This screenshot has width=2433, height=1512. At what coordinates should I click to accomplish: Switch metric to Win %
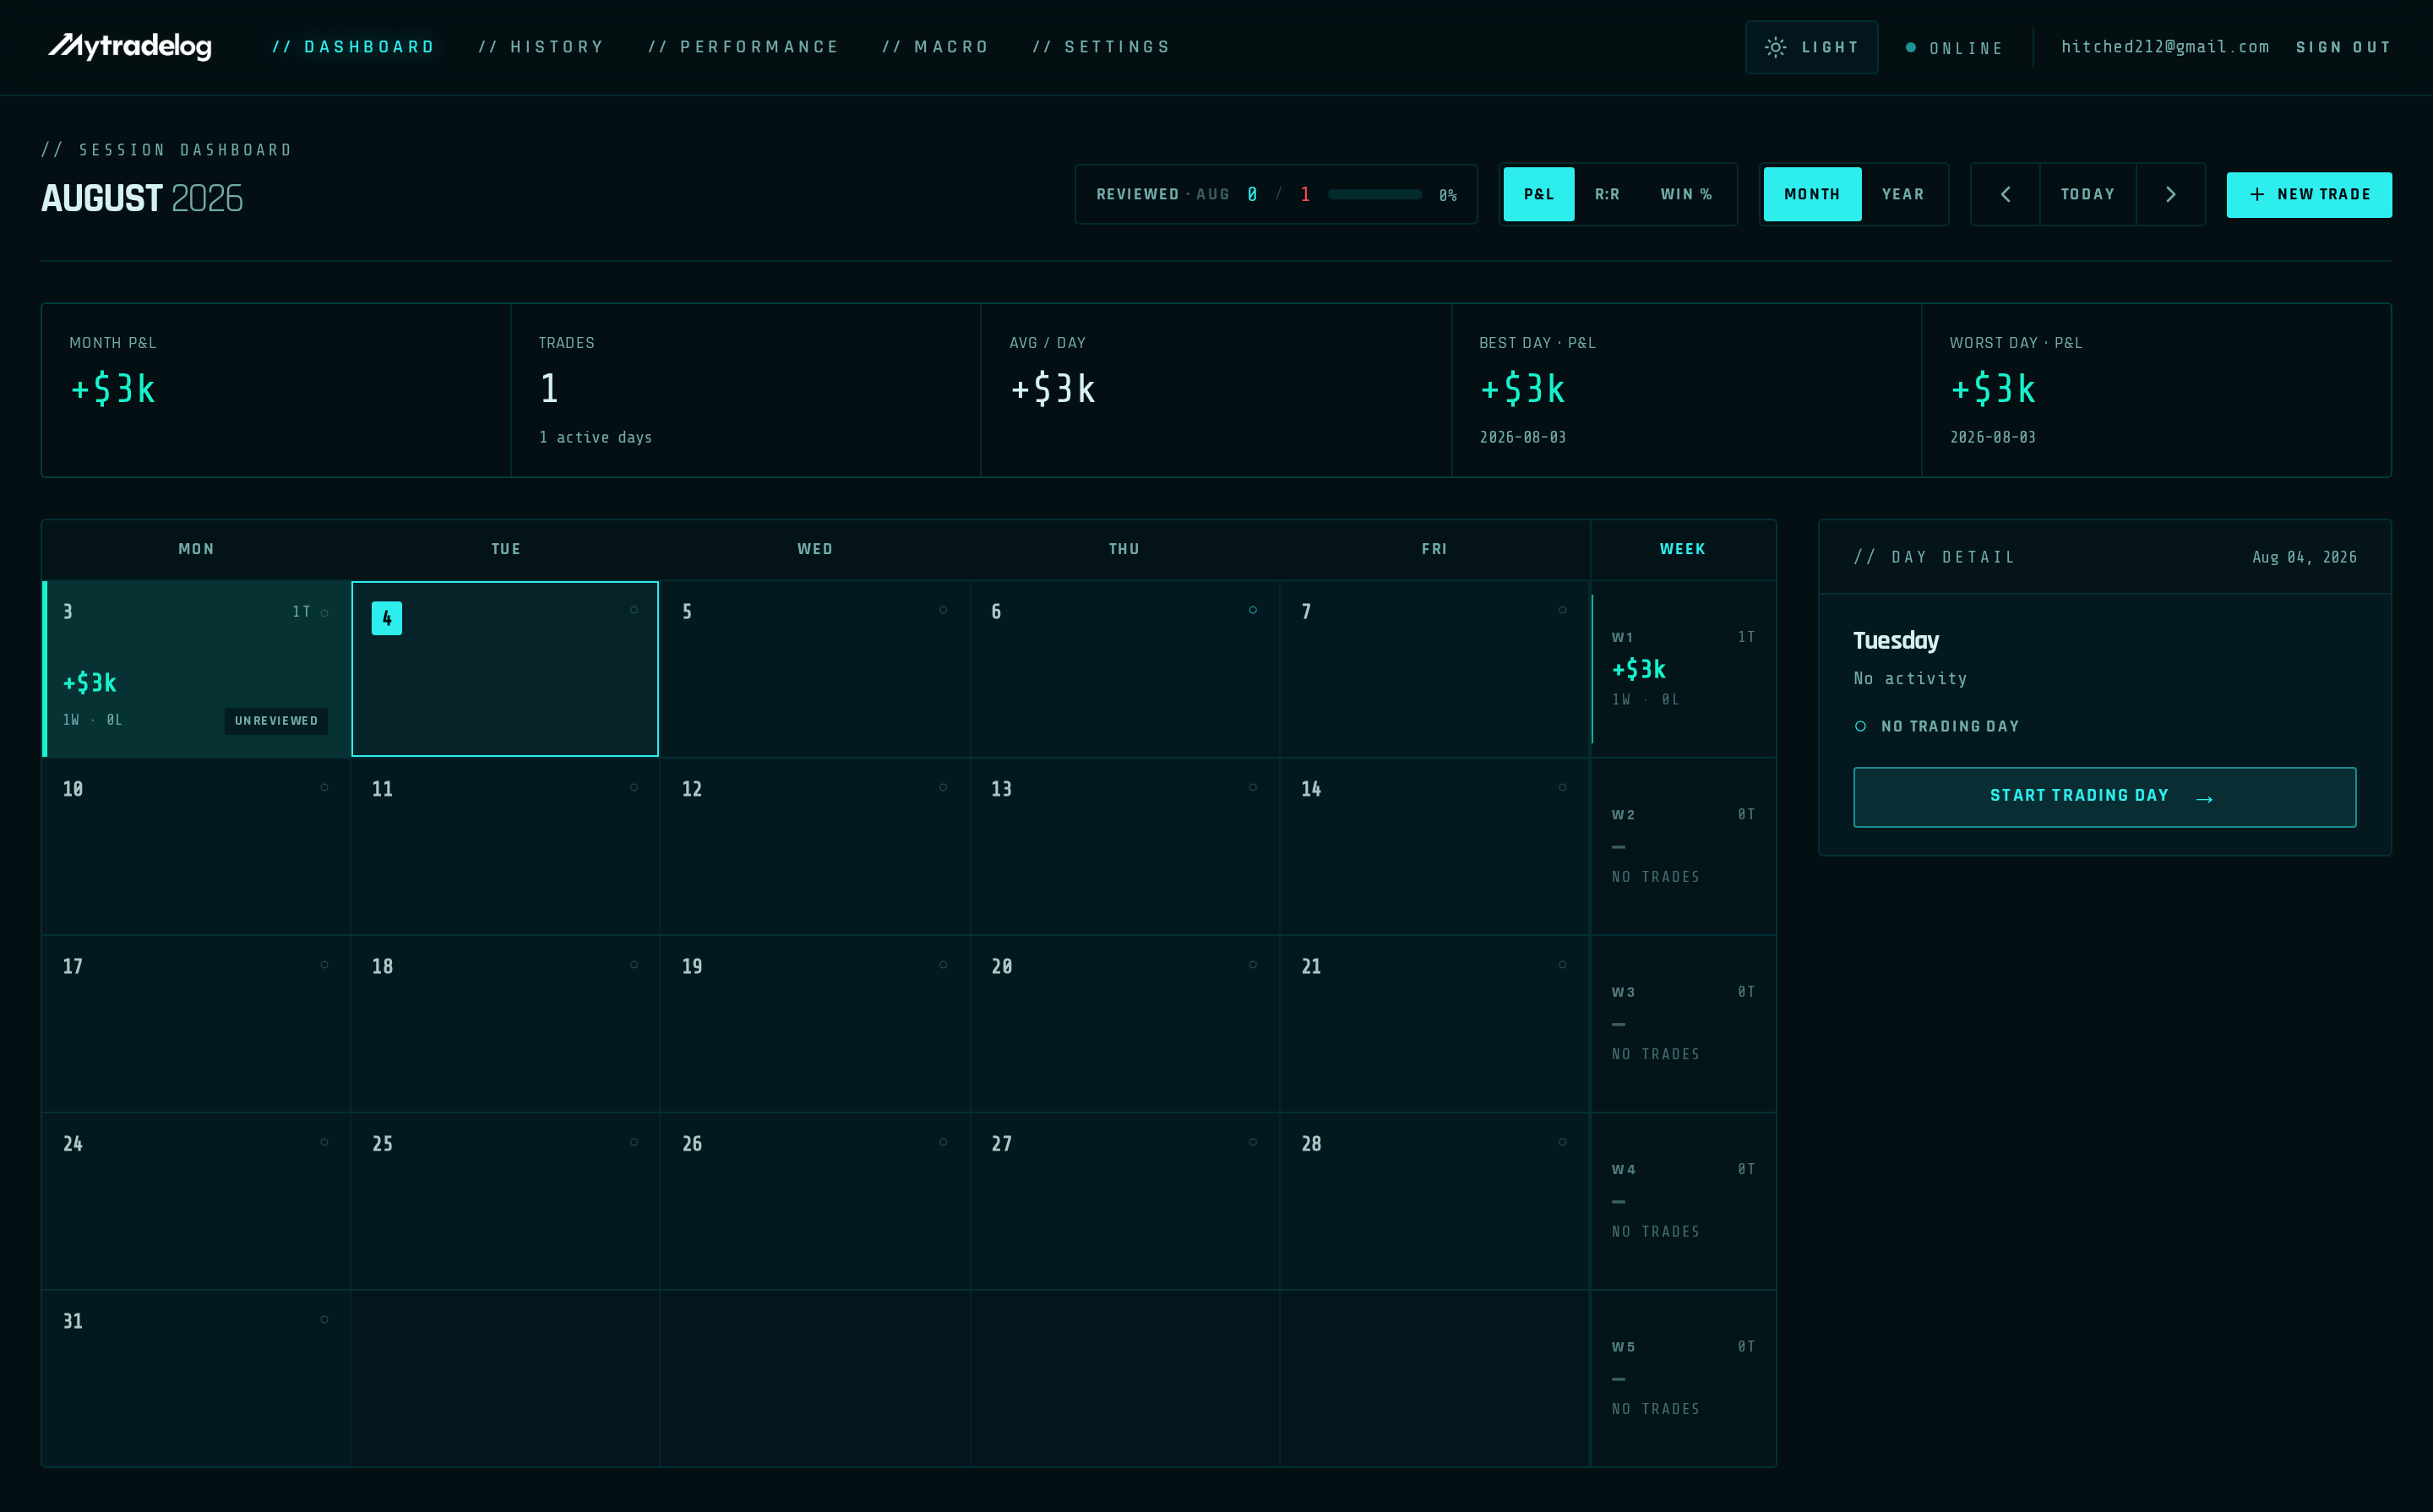(x=1686, y=194)
